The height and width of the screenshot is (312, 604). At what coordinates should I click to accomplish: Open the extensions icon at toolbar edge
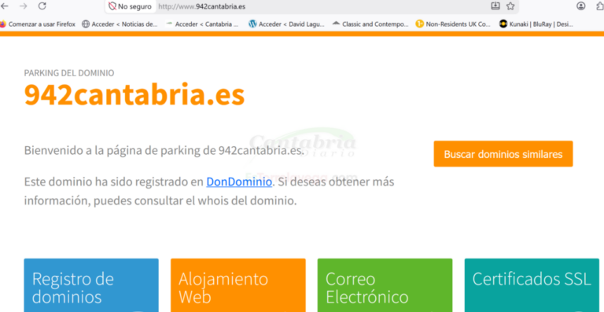click(599, 6)
